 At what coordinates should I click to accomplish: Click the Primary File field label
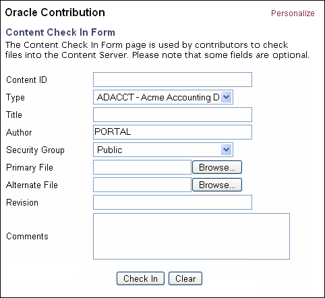[30, 167]
